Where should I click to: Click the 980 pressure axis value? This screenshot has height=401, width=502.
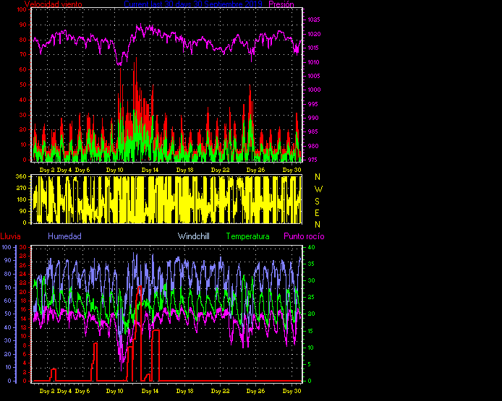click(x=312, y=146)
